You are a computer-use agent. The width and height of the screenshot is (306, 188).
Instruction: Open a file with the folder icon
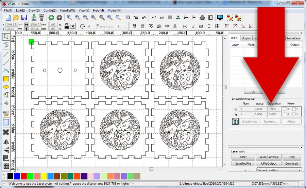click(16, 18)
